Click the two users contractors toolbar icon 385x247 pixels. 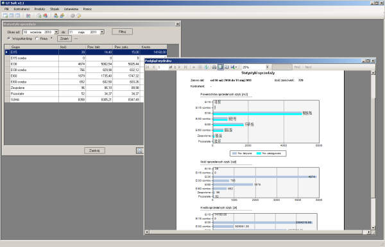pyautogui.click(x=62, y=15)
